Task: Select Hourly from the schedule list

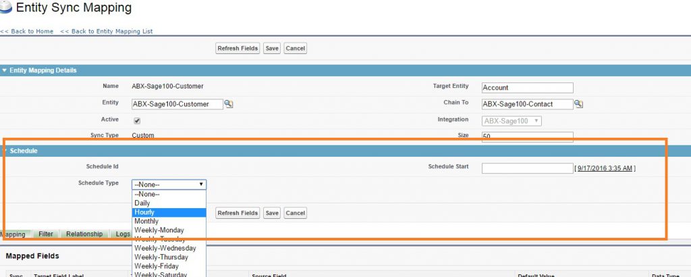Action: 169,212
